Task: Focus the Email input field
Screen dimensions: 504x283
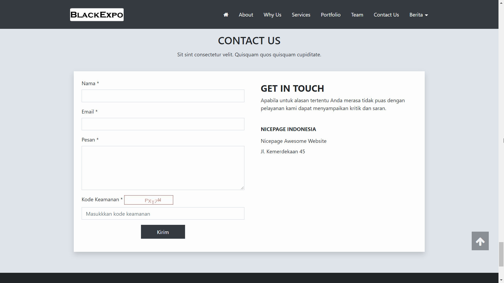Action: point(163,124)
